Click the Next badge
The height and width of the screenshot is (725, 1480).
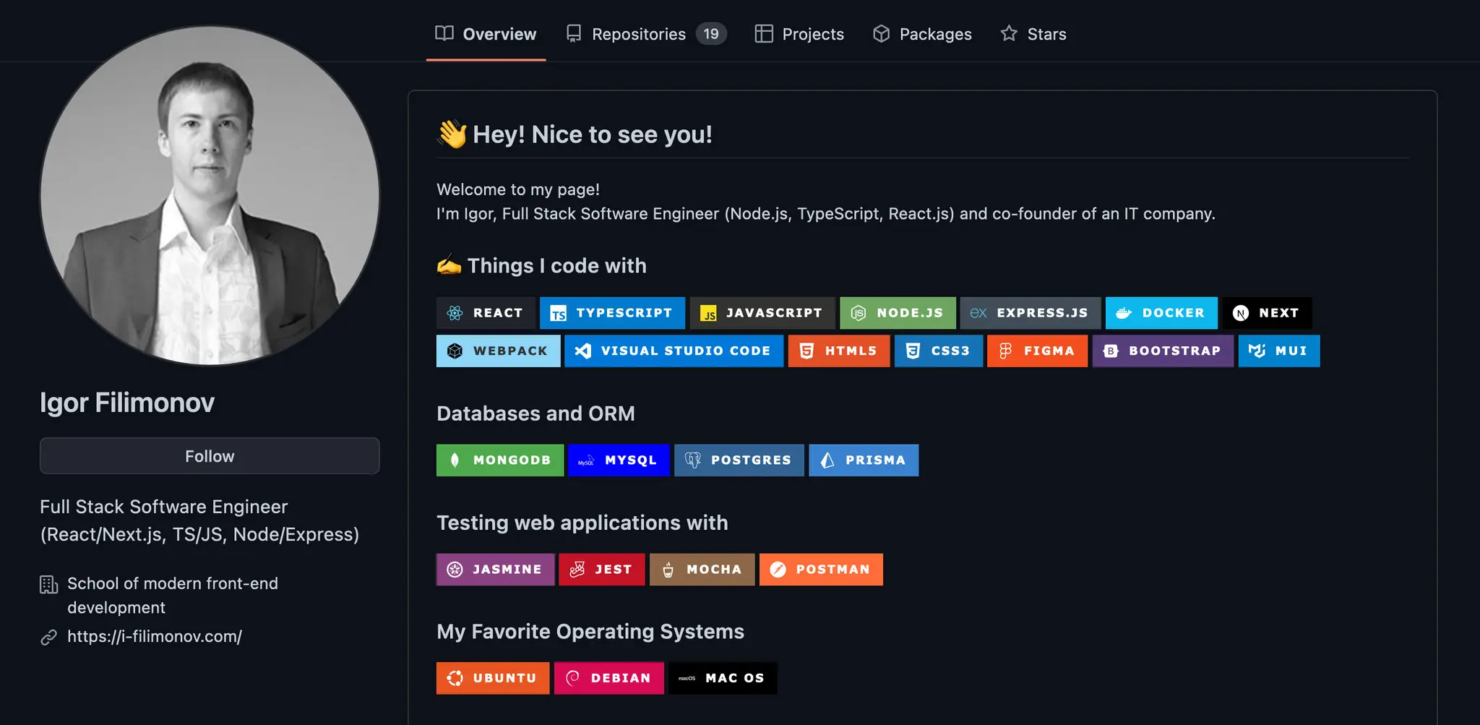(1267, 313)
